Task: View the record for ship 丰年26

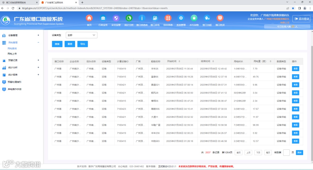Action: click(x=295, y=69)
